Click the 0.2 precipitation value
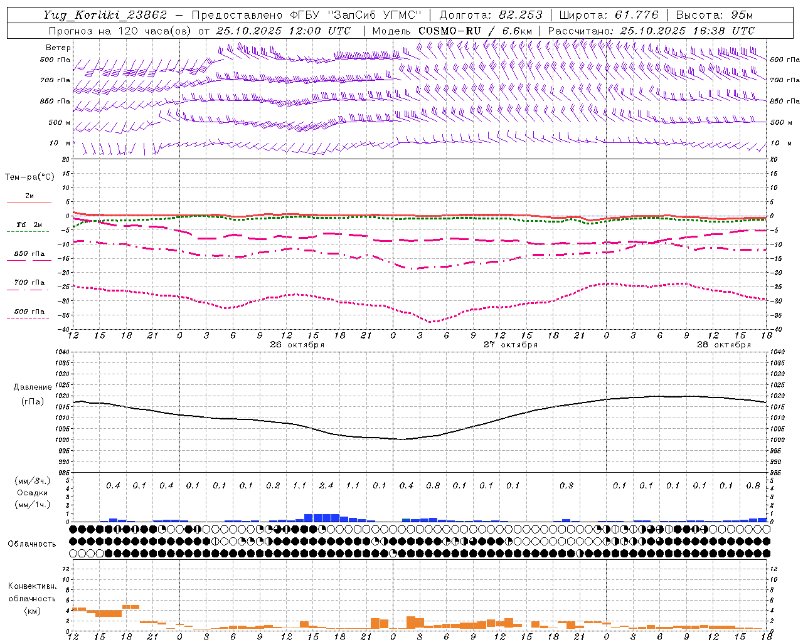This screenshot has width=803, height=642. (273, 485)
